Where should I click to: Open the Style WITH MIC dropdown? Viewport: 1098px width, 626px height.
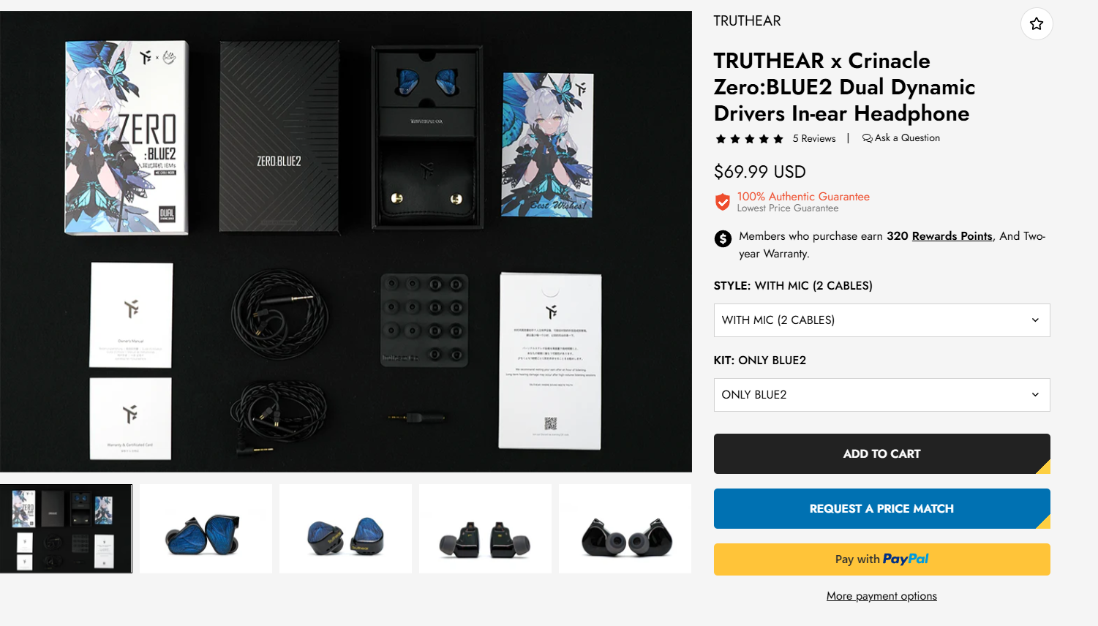coord(881,320)
